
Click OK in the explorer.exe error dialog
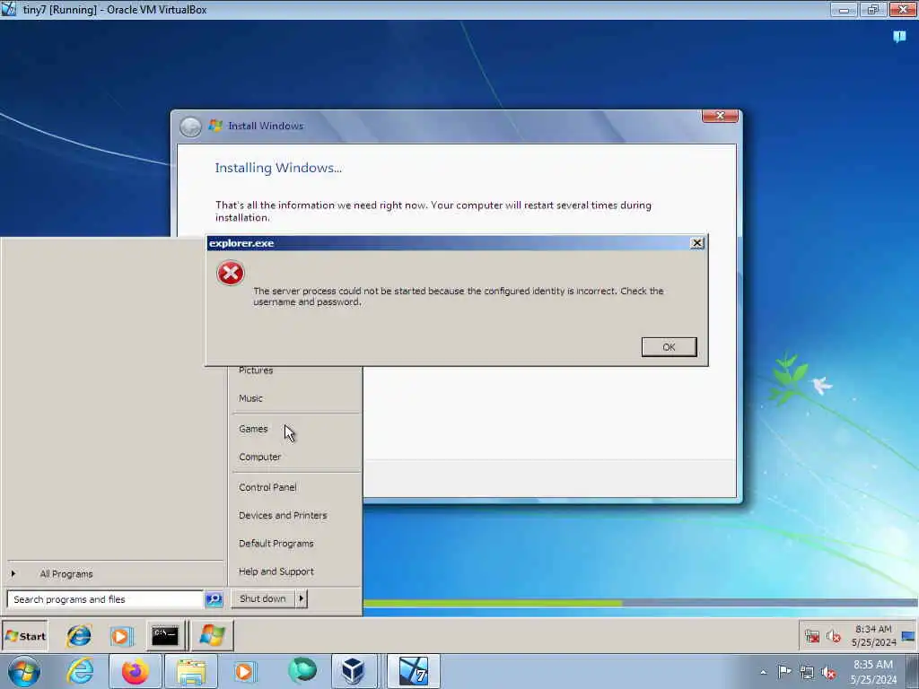669,347
